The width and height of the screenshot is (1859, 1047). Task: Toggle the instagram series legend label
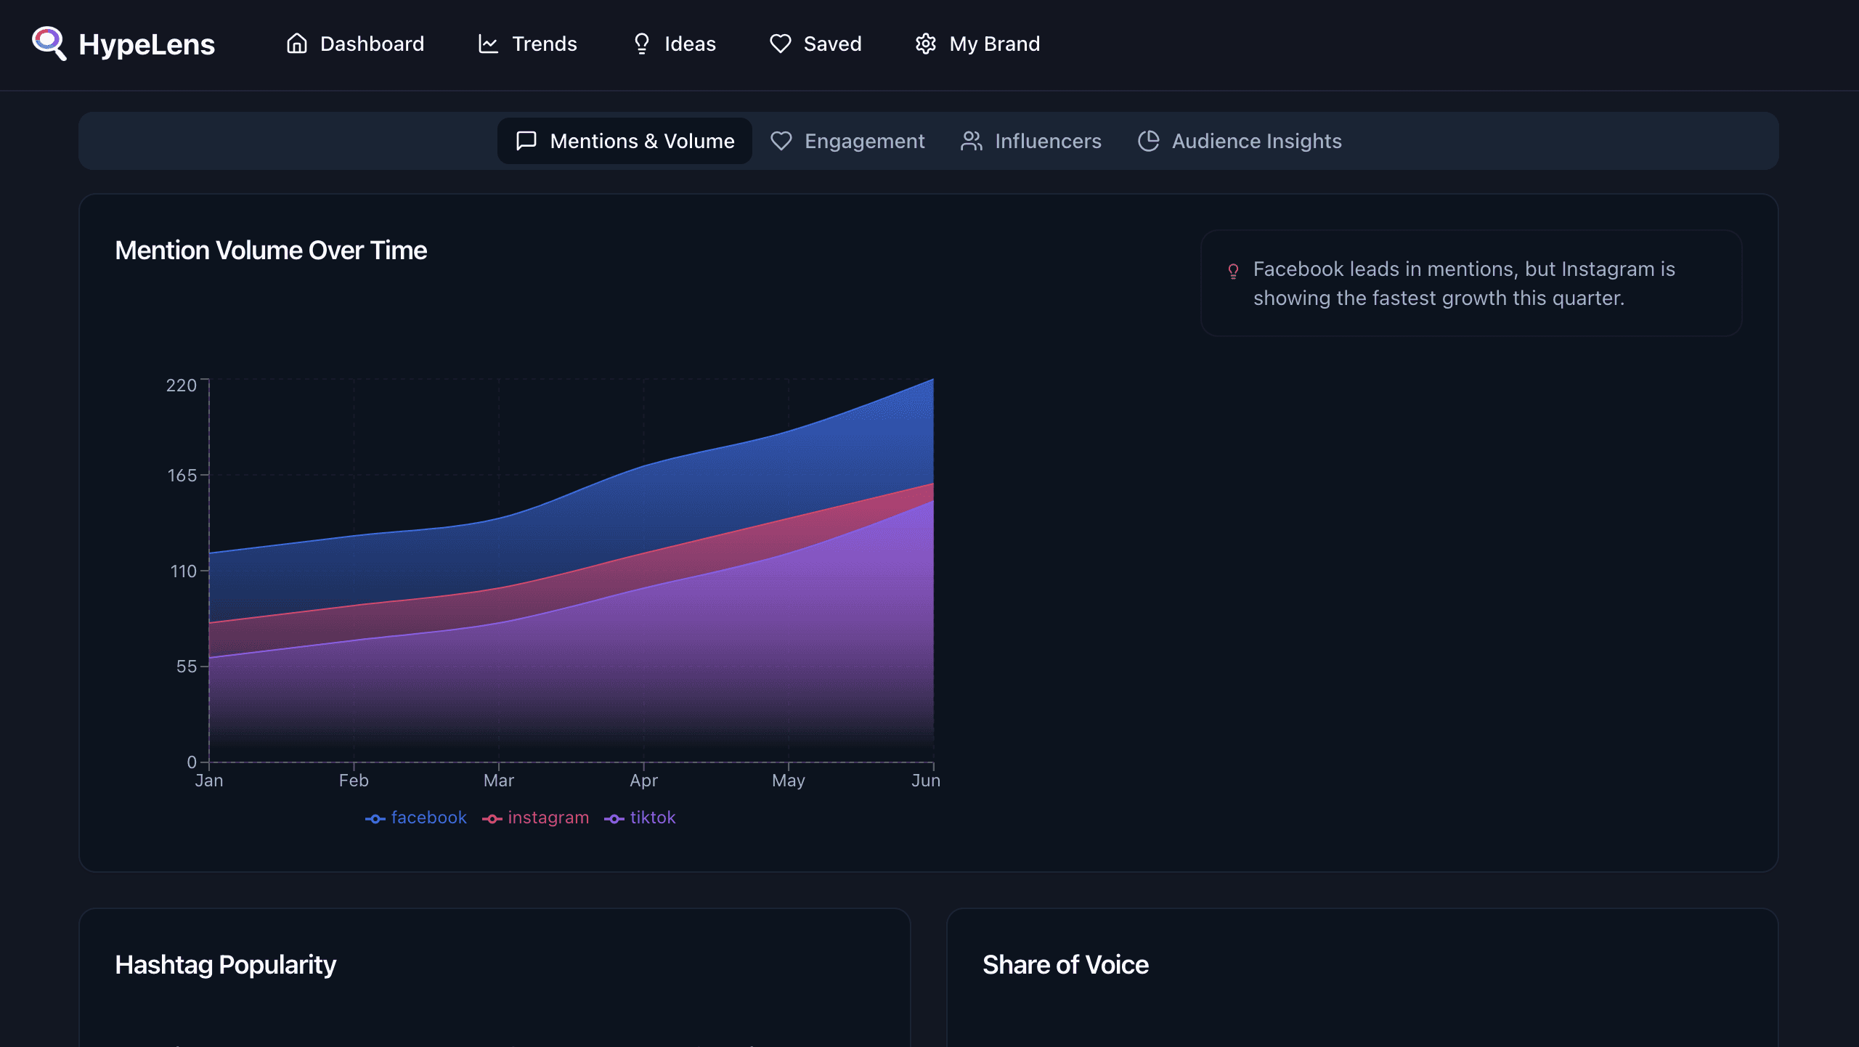tap(548, 818)
